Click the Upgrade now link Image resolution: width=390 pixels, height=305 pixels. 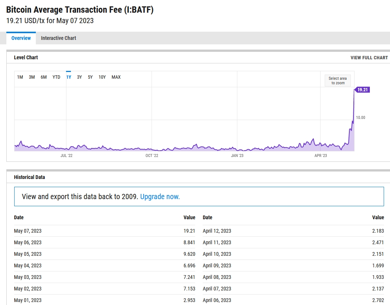click(160, 196)
